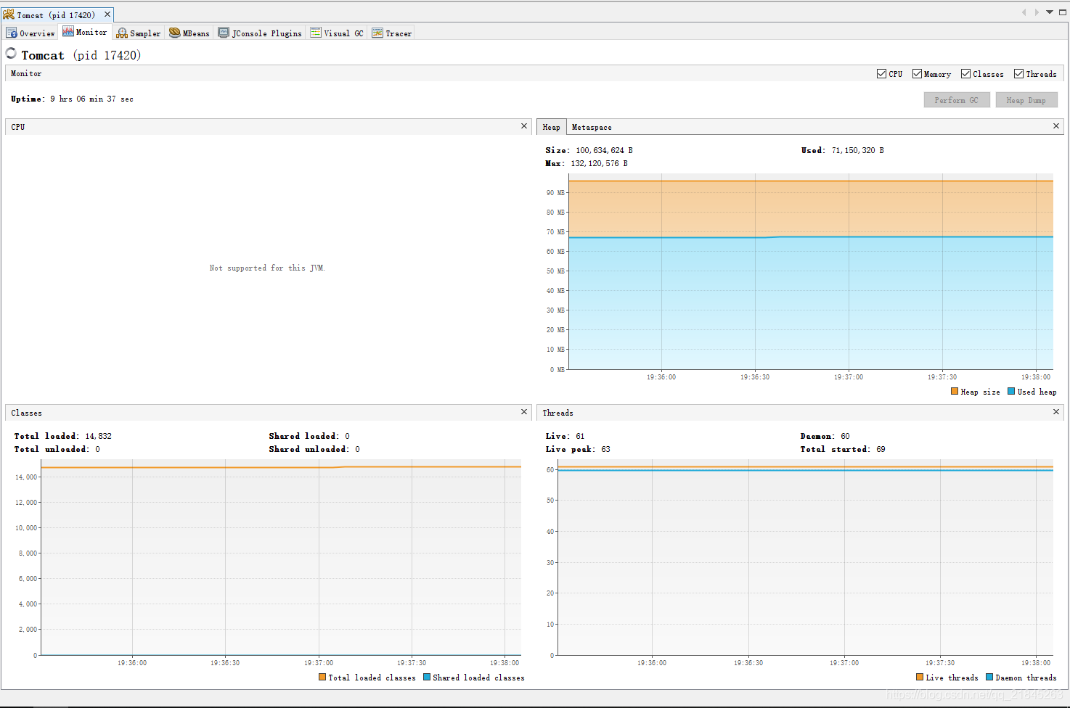Image resolution: width=1070 pixels, height=708 pixels.
Task: Maximize the editor window icon
Action: [1063, 12]
